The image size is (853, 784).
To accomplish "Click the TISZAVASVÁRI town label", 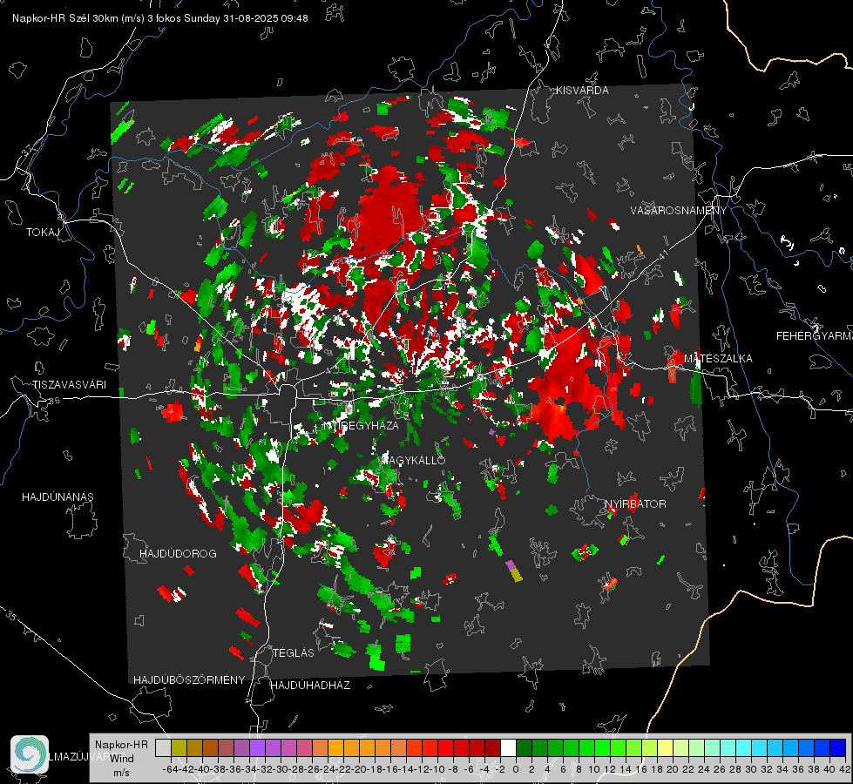I will pos(69,385).
